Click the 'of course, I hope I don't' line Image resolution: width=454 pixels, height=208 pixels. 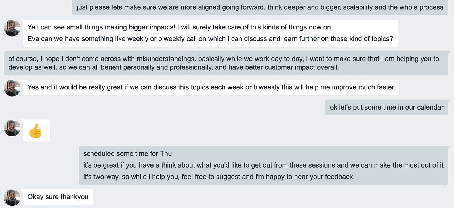click(224, 59)
